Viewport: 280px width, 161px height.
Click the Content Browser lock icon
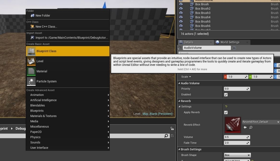[172, 128]
